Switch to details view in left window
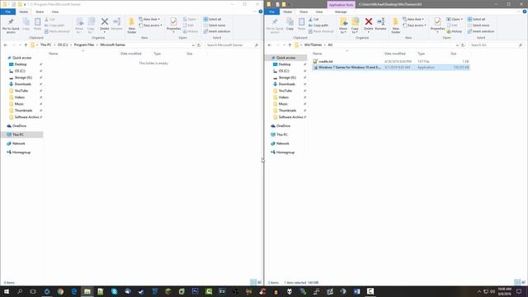 [253, 282]
